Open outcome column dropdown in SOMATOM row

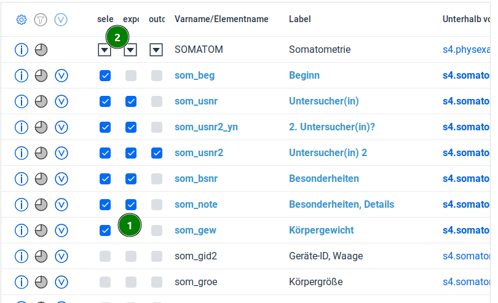[157, 50]
